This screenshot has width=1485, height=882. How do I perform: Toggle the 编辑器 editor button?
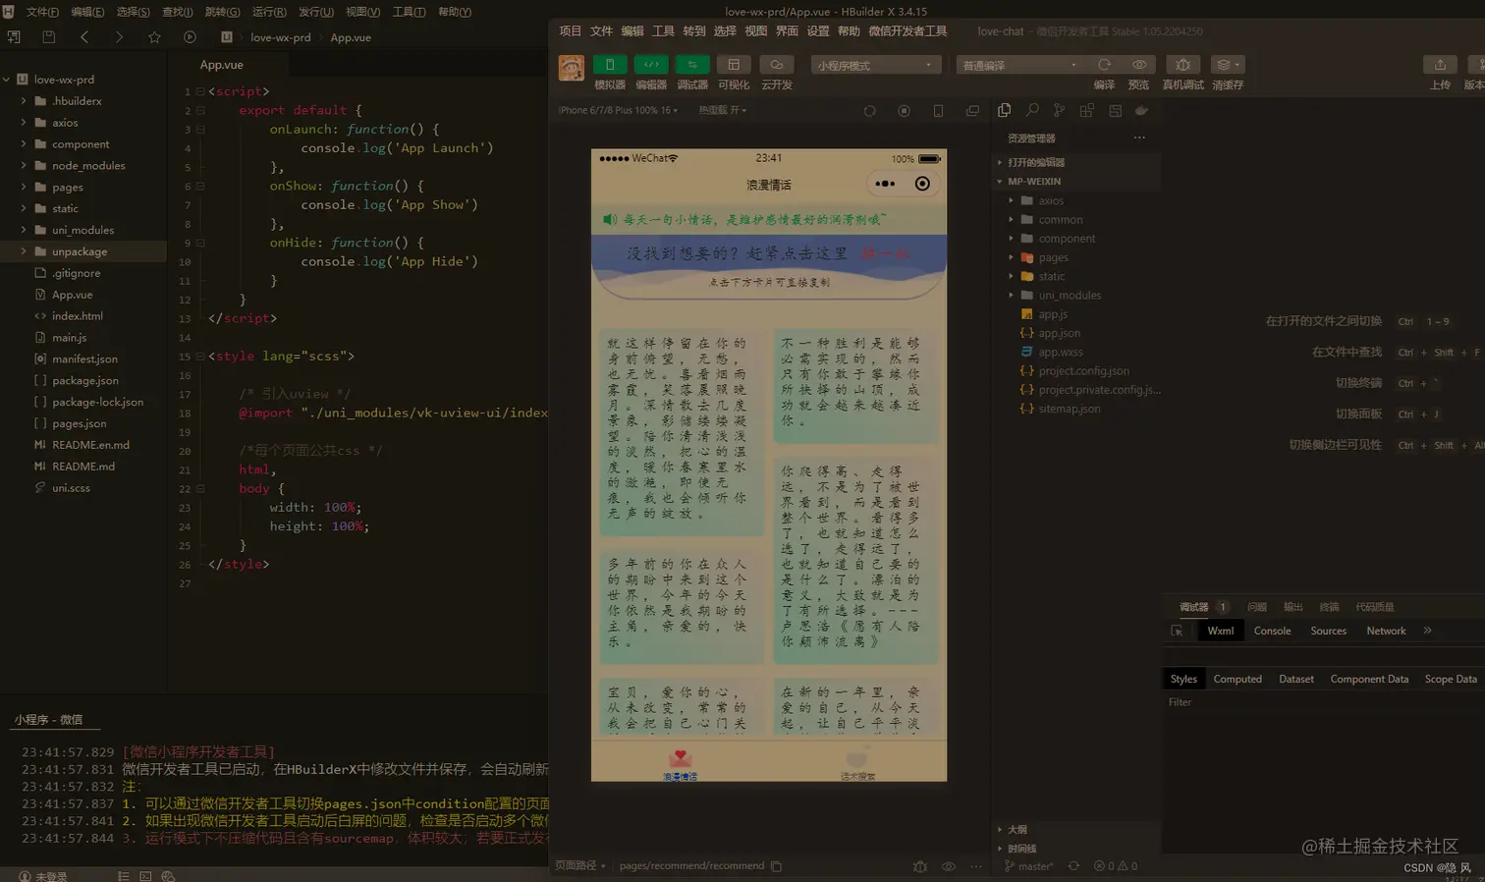coord(651,65)
